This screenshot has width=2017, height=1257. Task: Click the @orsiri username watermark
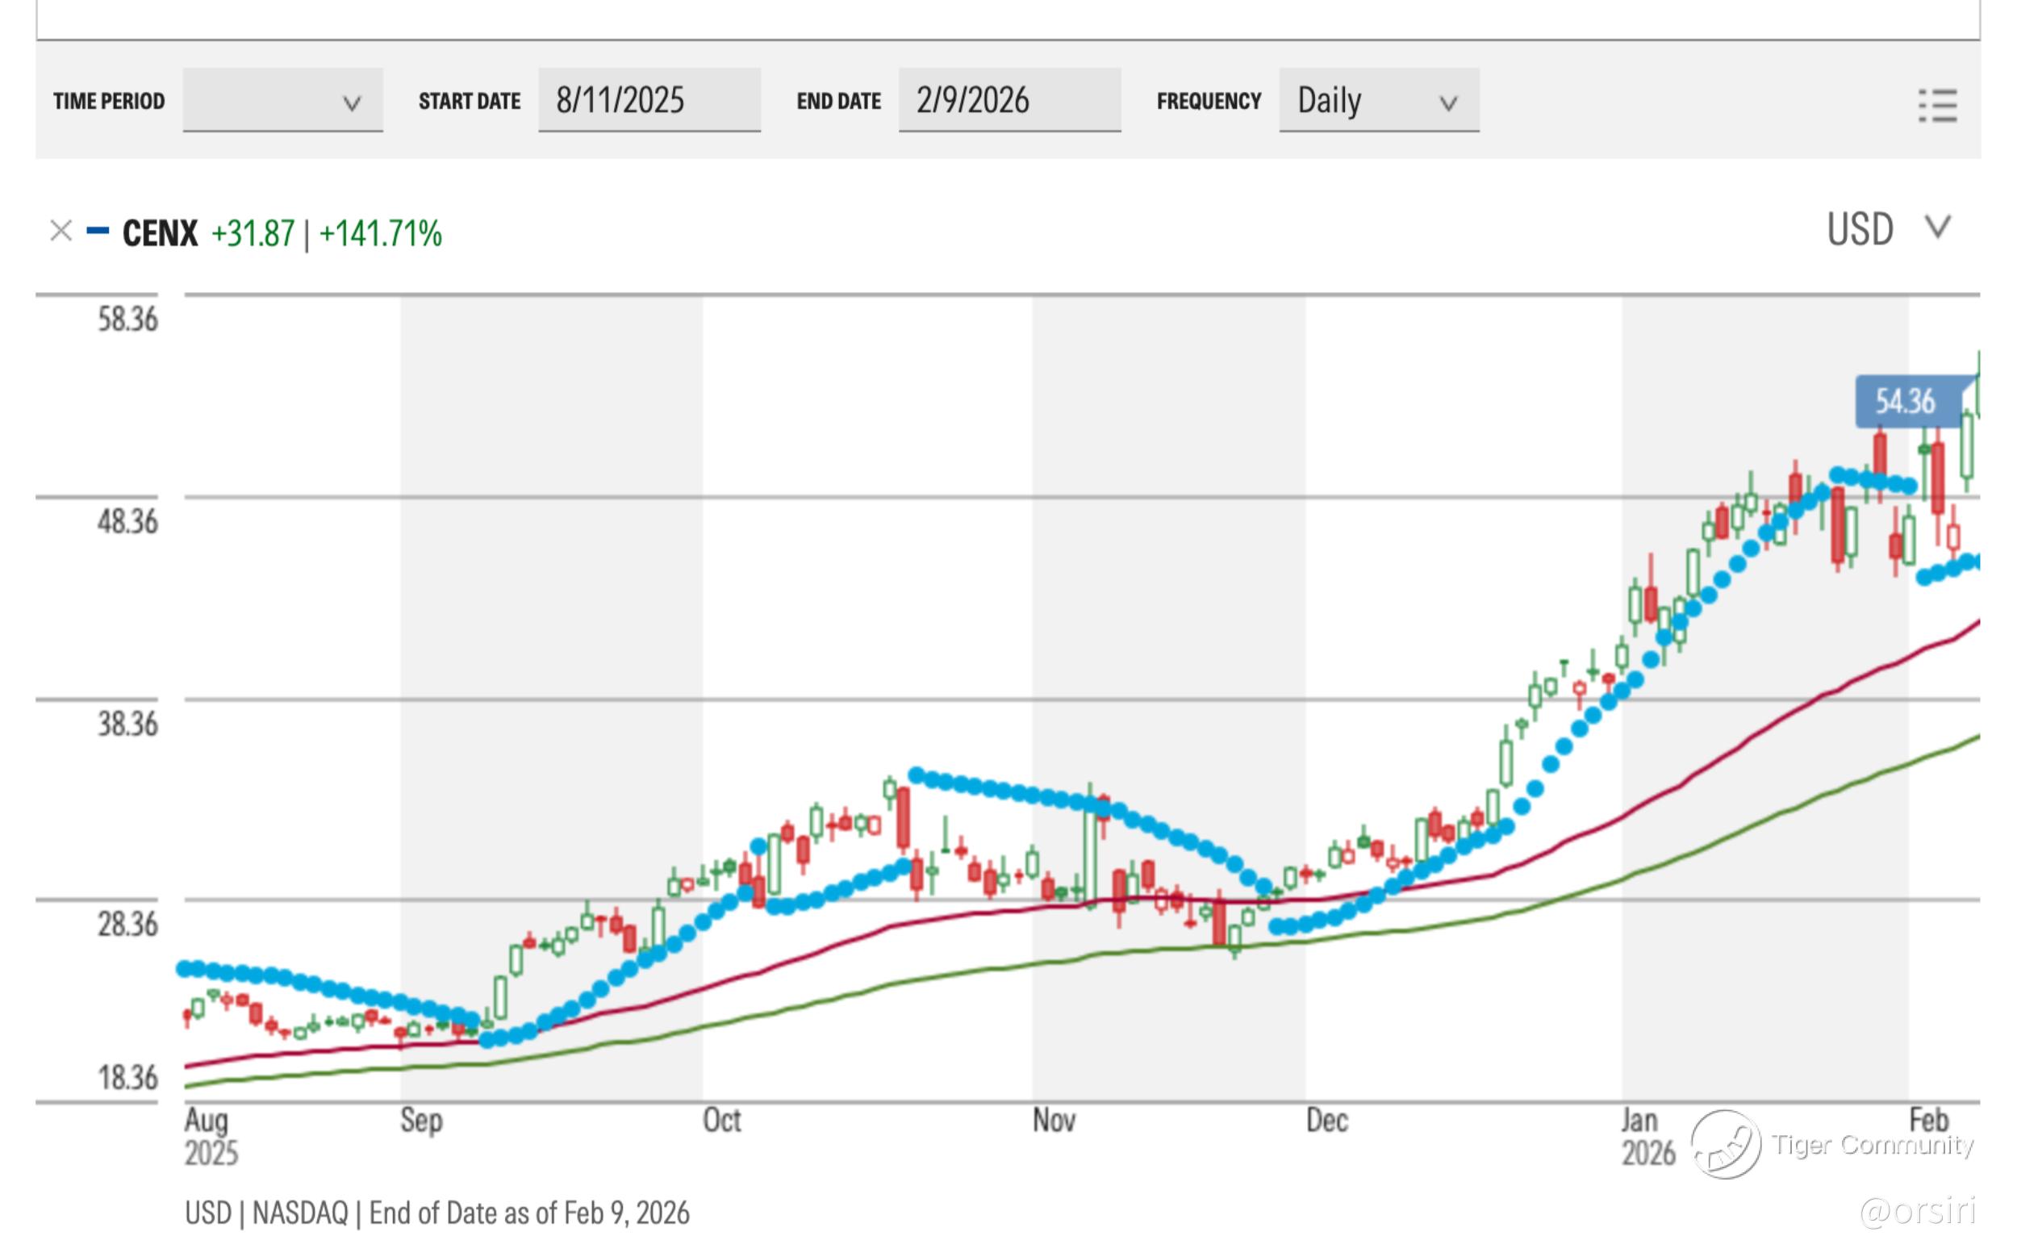[1916, 1211]
